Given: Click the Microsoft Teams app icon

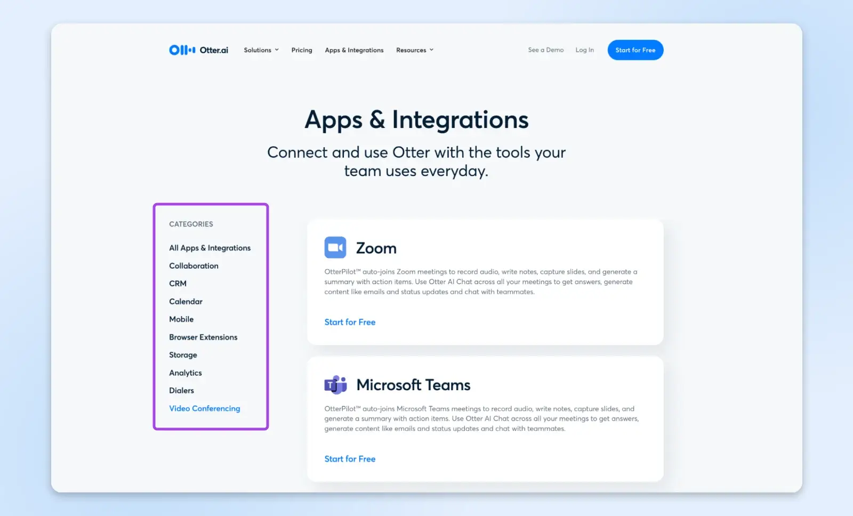Looking at the screenshot, I should 335,384.
